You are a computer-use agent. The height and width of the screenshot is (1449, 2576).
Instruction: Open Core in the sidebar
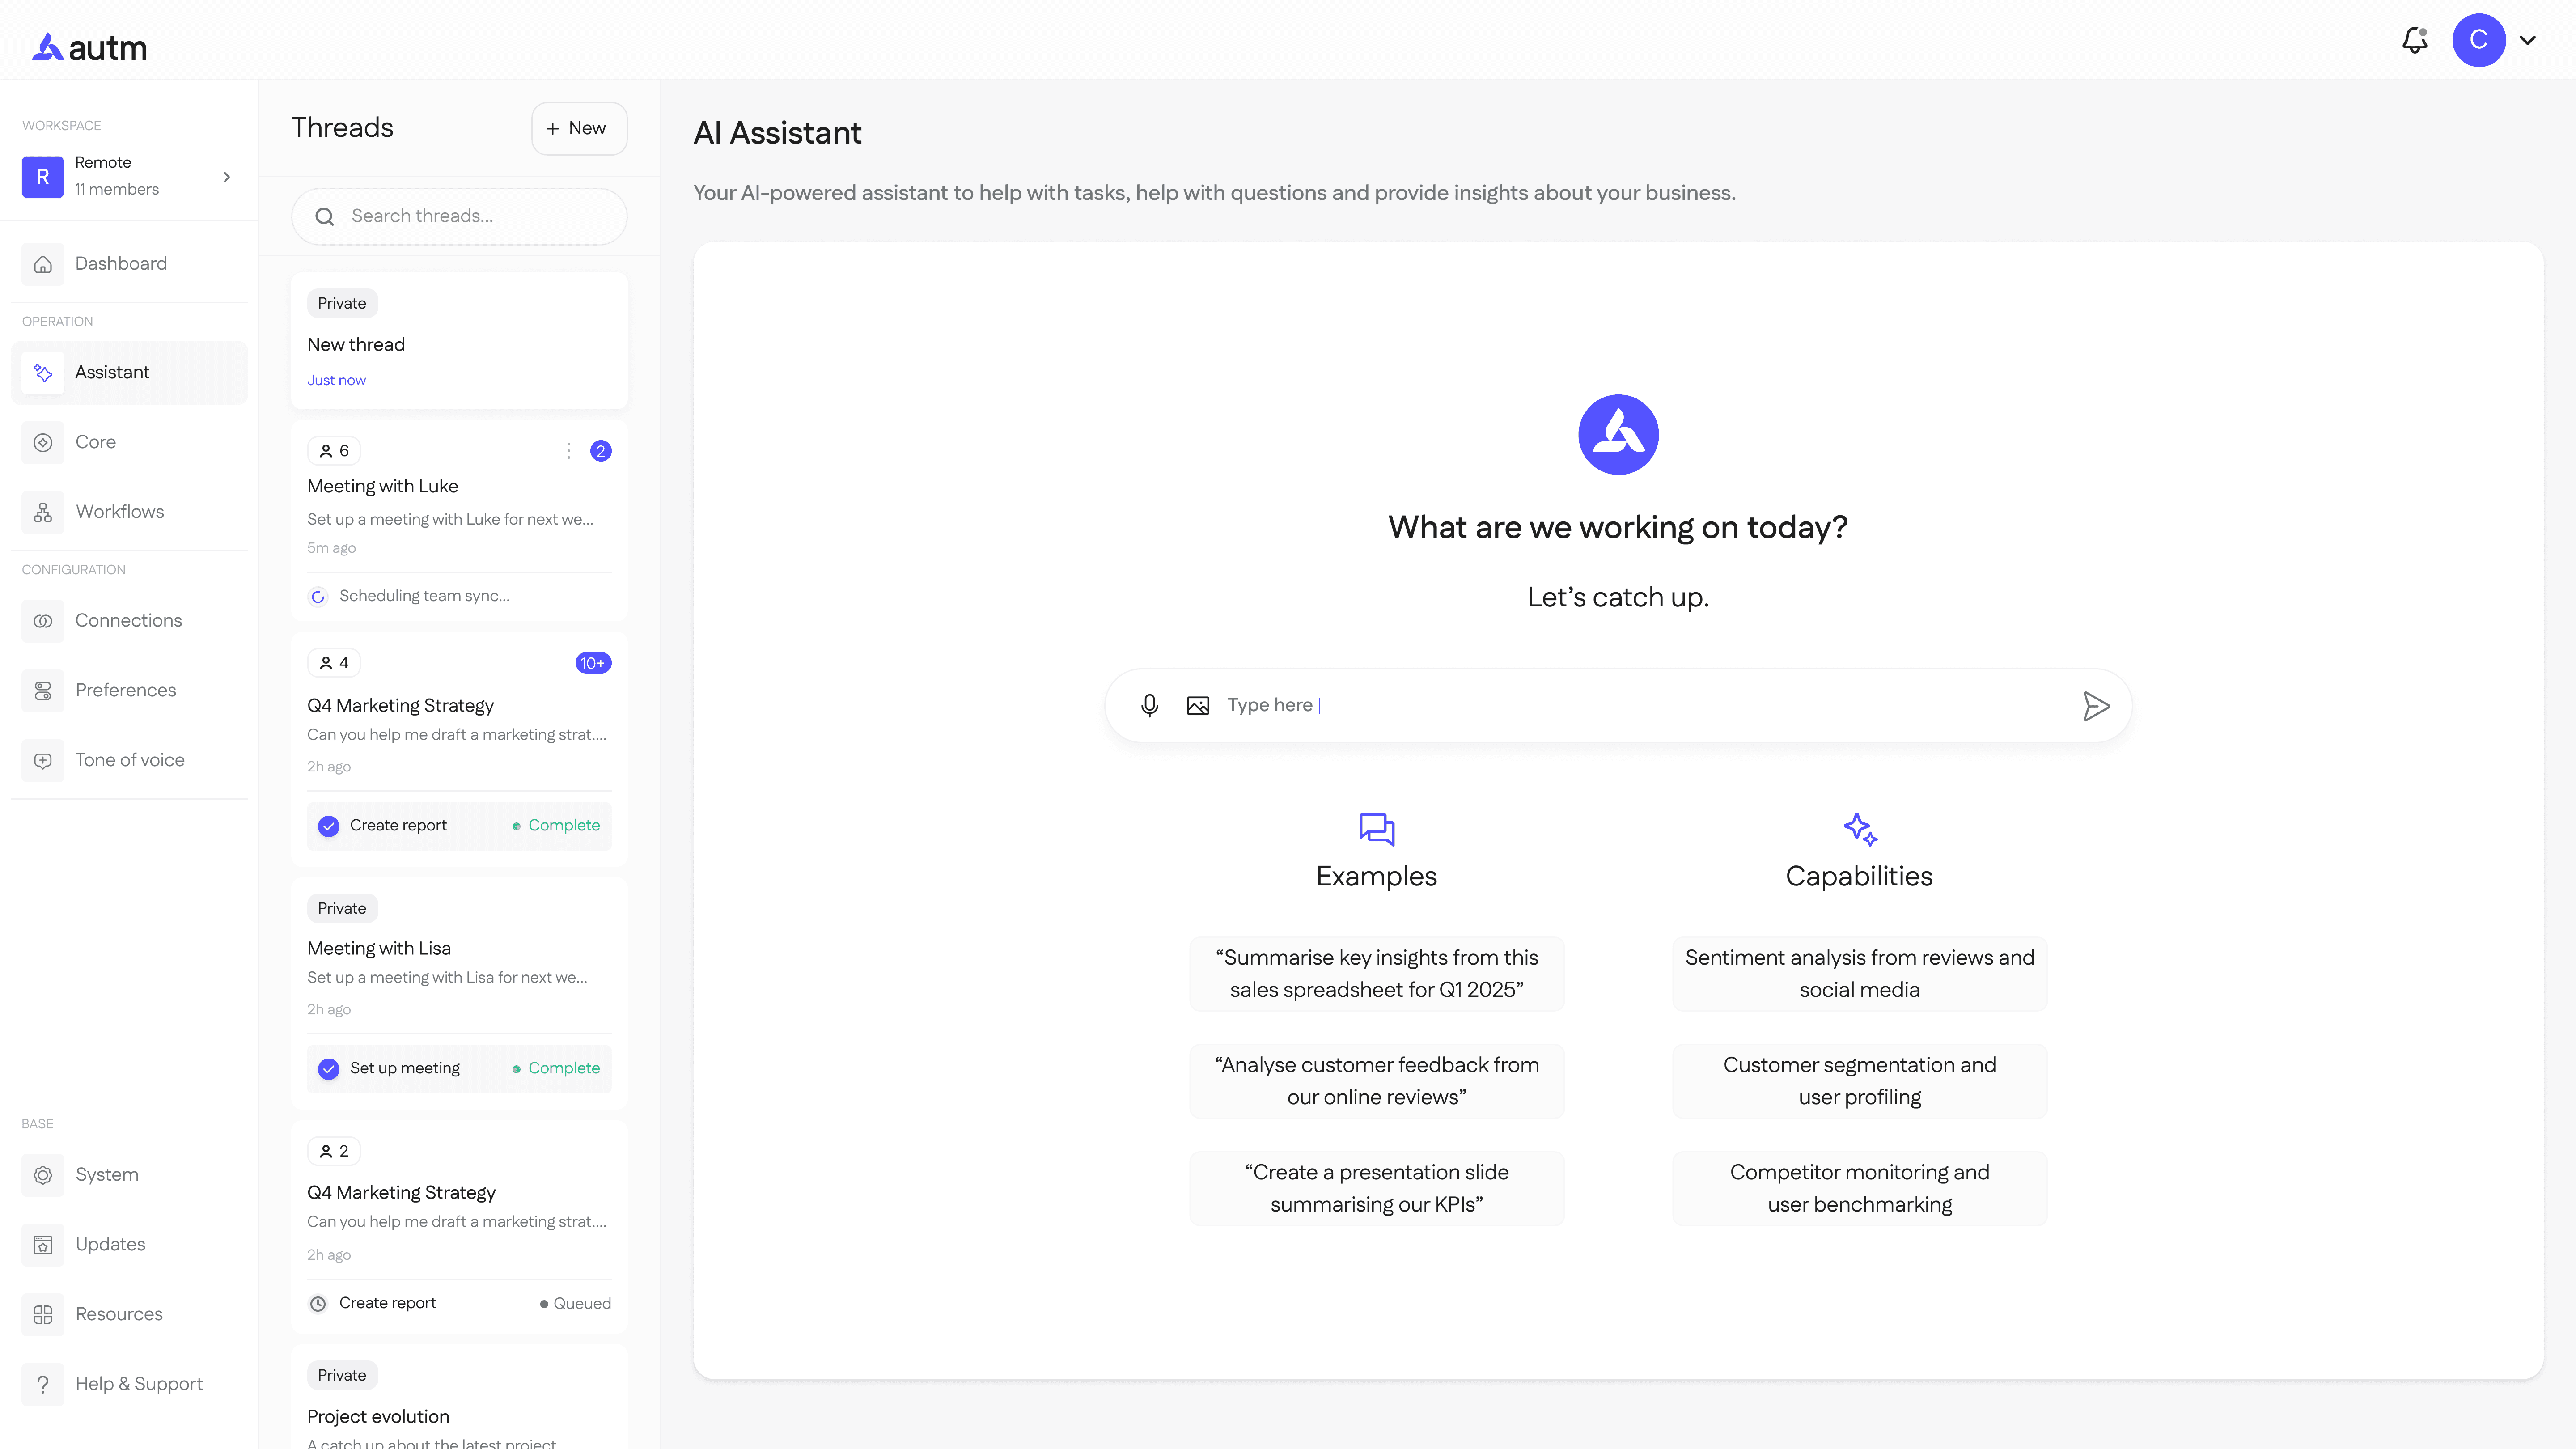pos(129,442)
